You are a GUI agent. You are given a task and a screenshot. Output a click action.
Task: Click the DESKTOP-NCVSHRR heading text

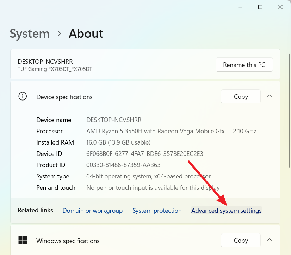point(45,61)
